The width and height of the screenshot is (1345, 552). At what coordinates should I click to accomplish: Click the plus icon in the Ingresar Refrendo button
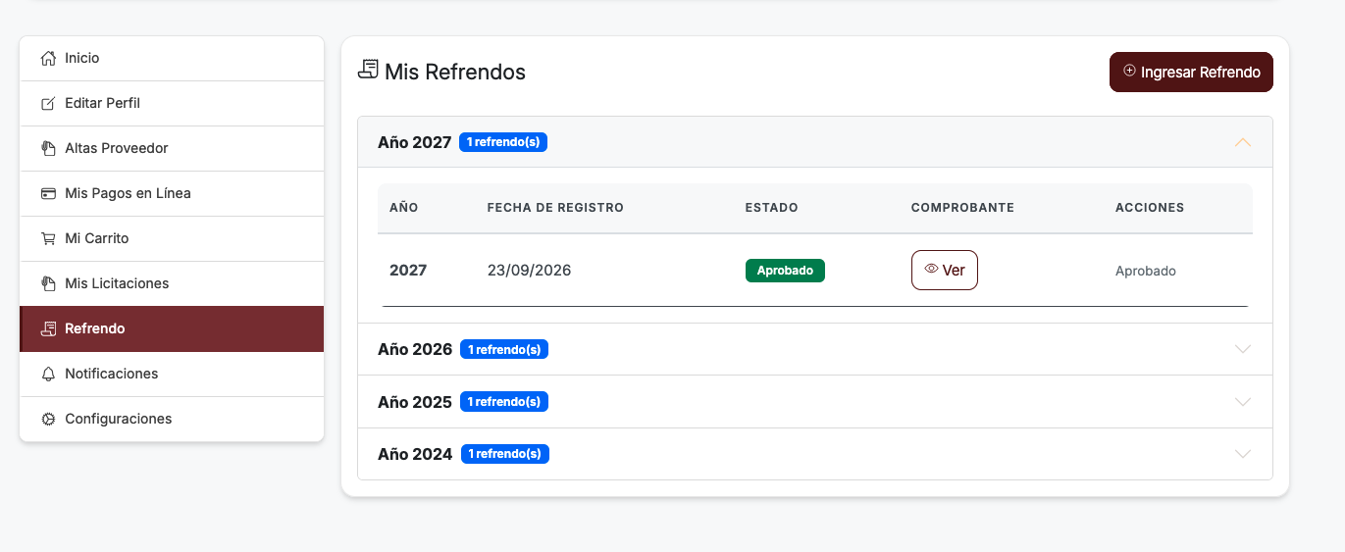pyautogui.click(x=1129, y=71)
